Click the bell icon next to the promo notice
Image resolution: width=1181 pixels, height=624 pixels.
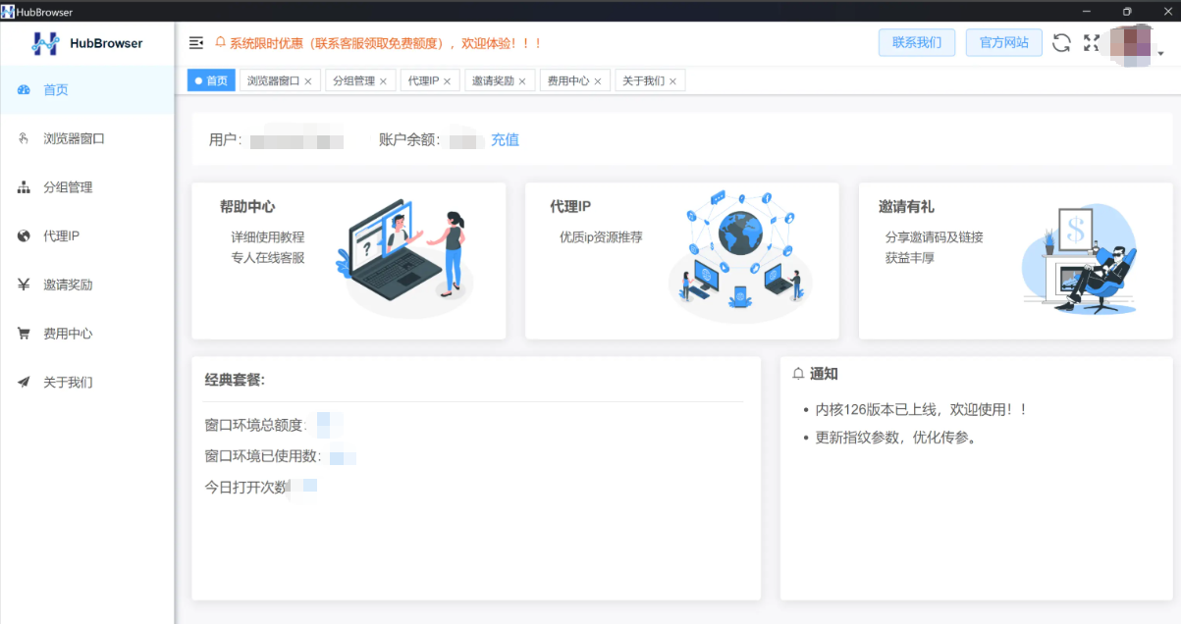click(220, 43)
